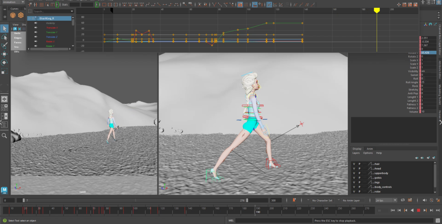This screenshot has width=442, height=224.
Task: Toggle loop playback mode button
Action: (403, 200)
